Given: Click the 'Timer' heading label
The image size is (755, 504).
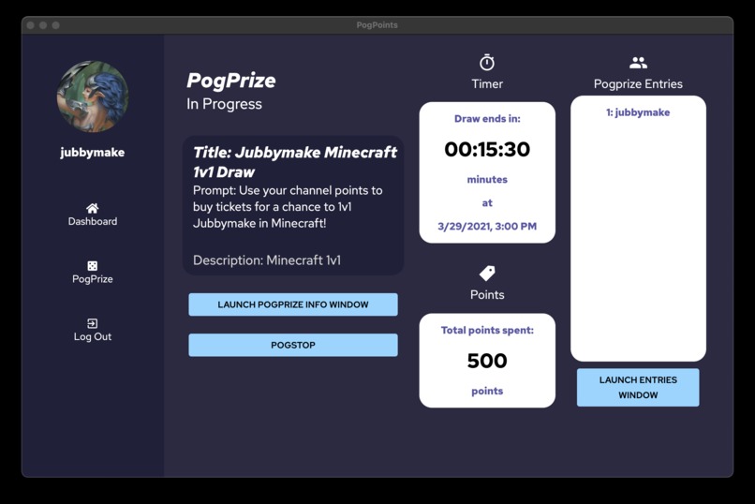Looking at the screenshot, I should click(x=487, y=84).
